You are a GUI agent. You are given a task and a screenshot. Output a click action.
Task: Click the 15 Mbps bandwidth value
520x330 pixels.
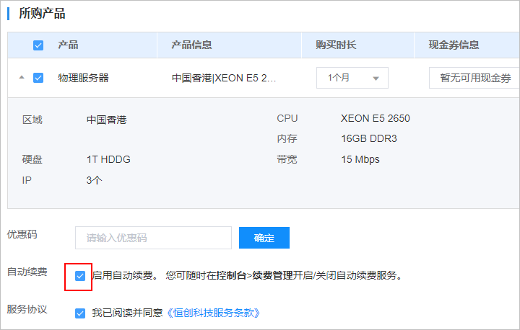coord(360,159)
